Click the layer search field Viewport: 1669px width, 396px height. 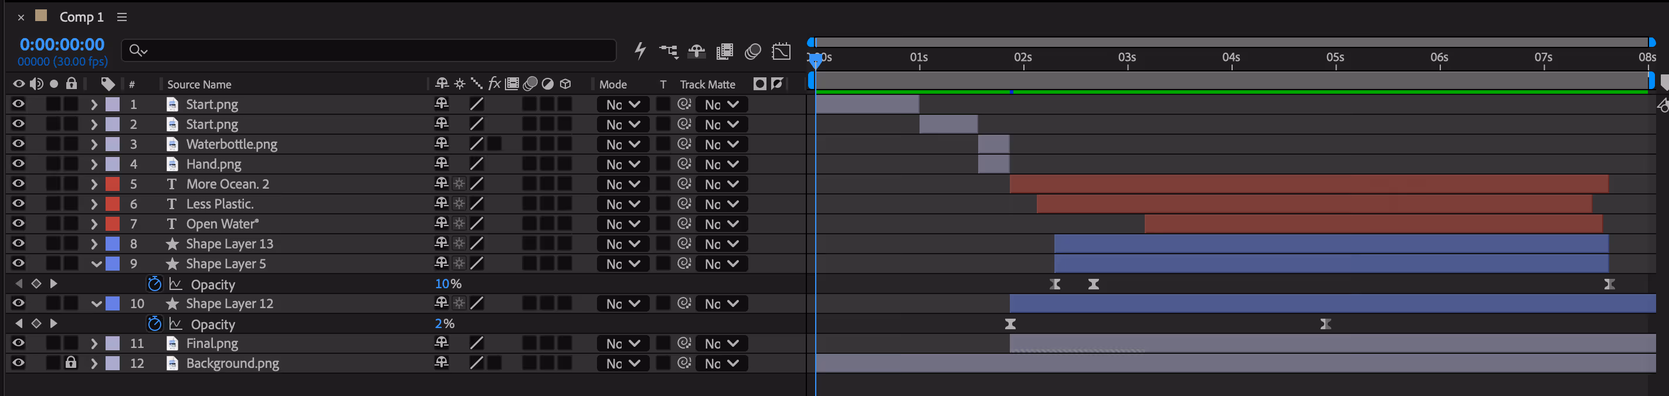coord(368,50)
